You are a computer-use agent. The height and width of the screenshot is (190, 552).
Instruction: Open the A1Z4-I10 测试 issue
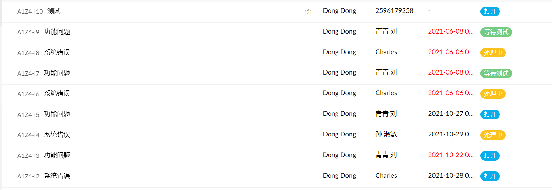point(54,11)
